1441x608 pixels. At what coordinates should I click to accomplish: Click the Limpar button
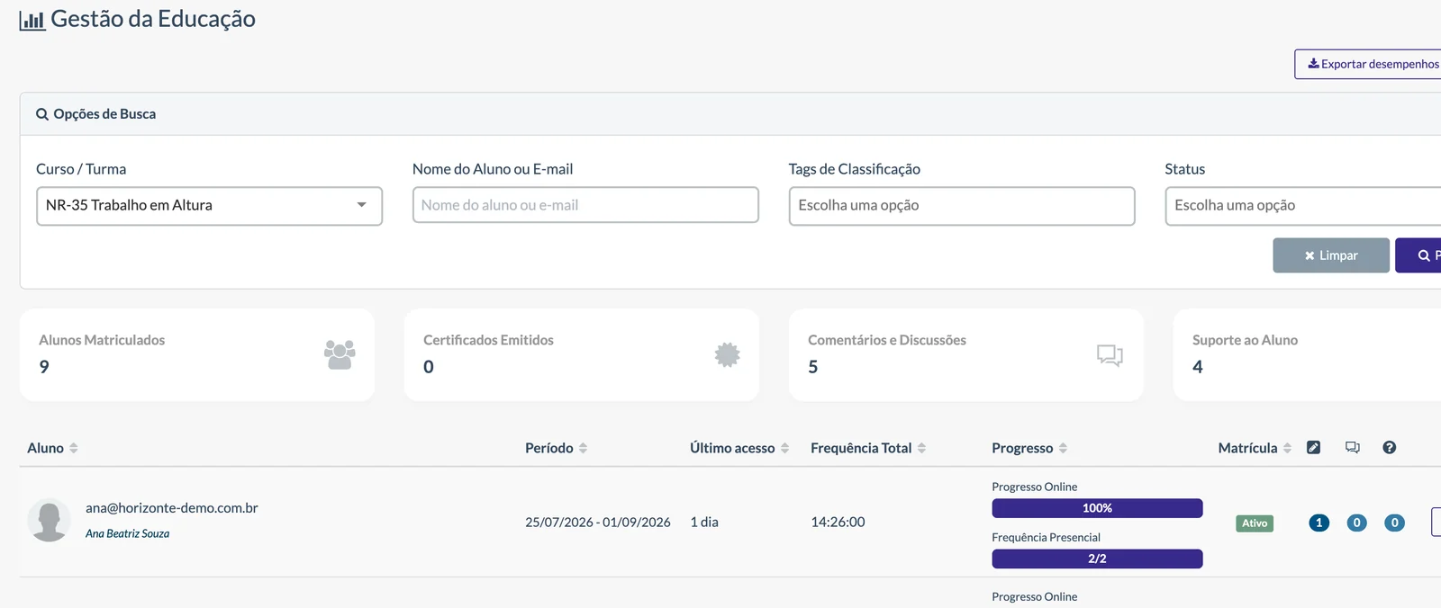click(1331, 255)
